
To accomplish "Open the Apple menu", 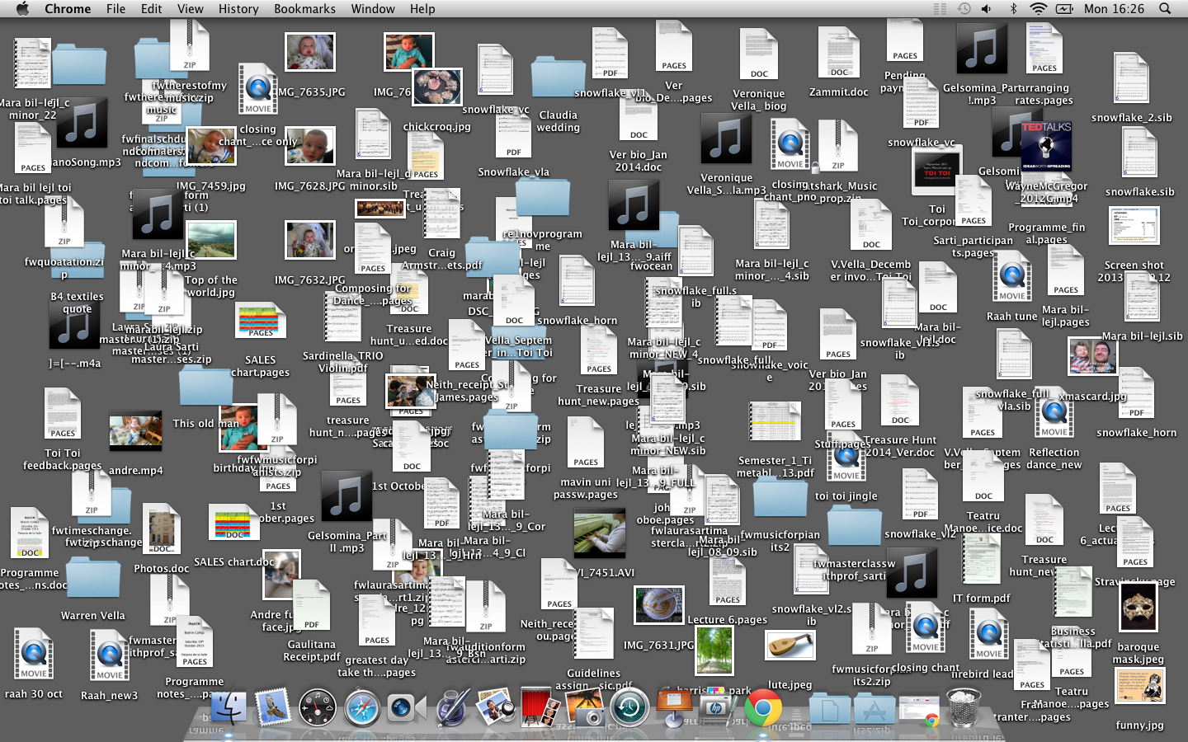I will (x=22, y=9).
